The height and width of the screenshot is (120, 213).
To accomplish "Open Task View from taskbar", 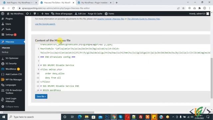I will click(72, 117).
